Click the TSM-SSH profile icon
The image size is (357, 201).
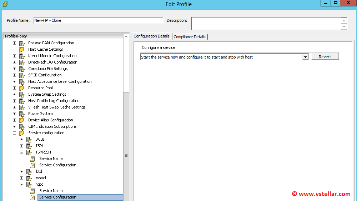click(29, 152)
